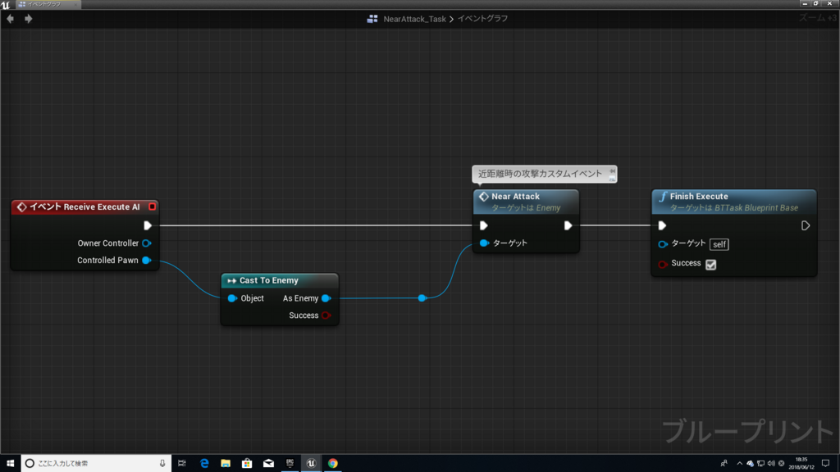Image resolution: width=840 pixels, height=472 pixels.
Task: Click the Object input pin on Cast To Enemy
Action: 232,298
